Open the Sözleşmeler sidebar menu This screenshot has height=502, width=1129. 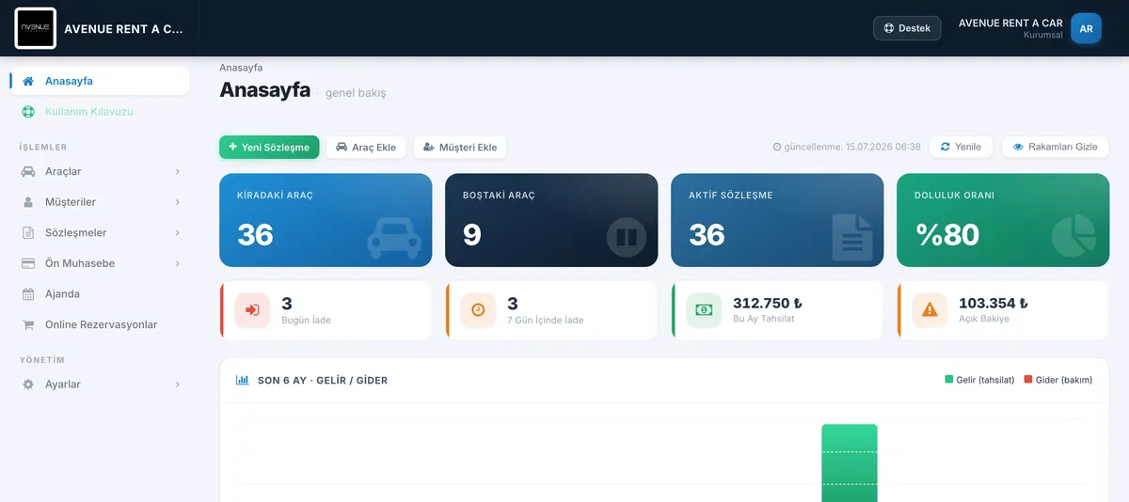click(x=100, y=232)
